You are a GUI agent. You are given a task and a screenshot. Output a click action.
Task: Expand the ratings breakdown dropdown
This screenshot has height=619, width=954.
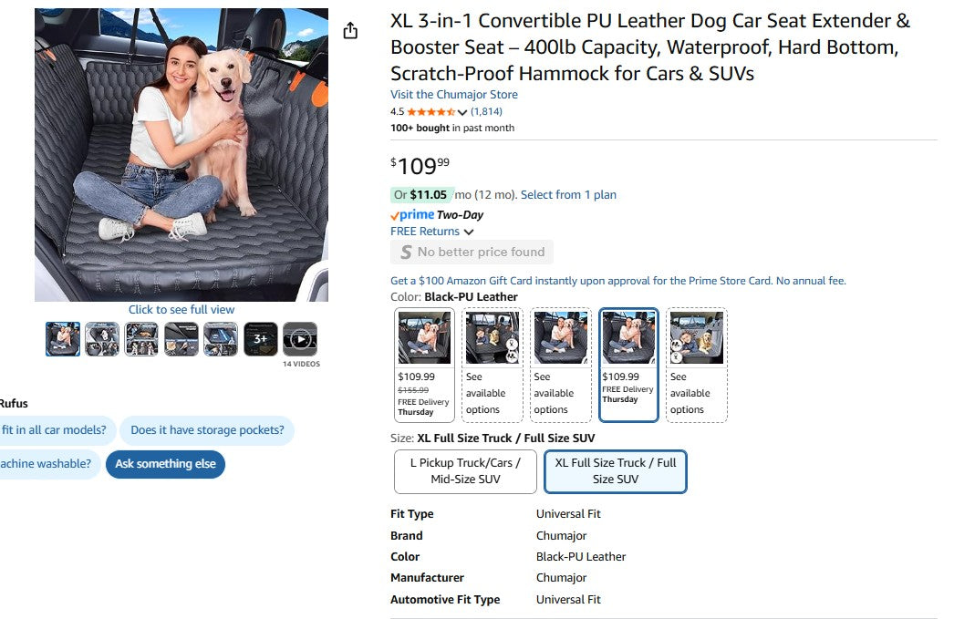463,111
